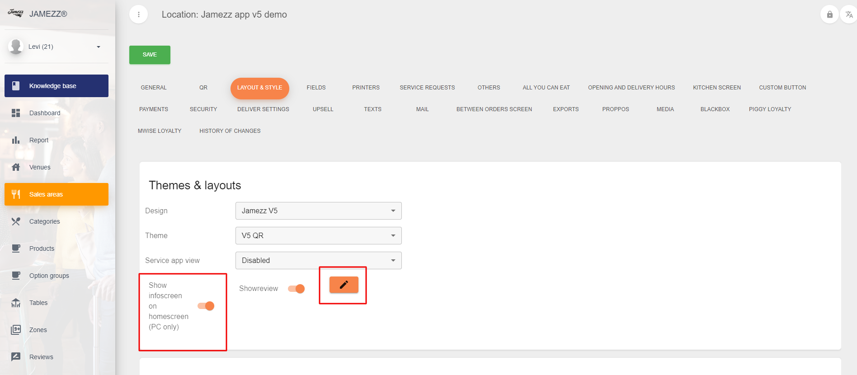Click the Zones 9+ icon

point(16,330)
